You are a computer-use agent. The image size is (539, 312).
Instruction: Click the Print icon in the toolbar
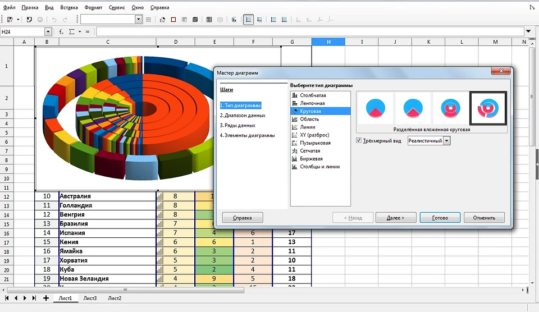(40, 20)
